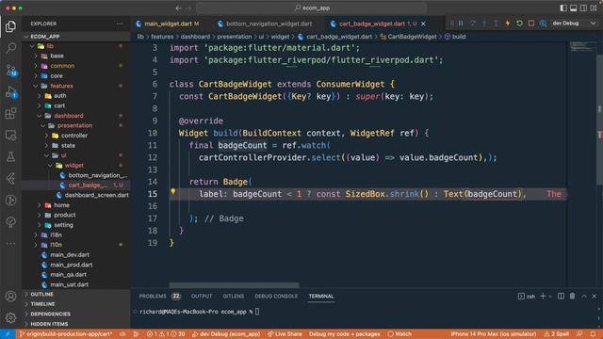Select iPhone 14 Pro Max device status item
The height and width of the screenshot is (339, 603).
(493, 334)
